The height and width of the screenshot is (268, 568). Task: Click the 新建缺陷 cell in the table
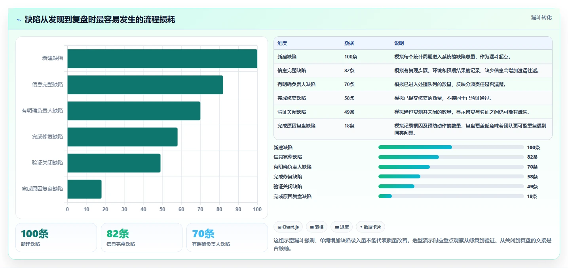point(287,56)
